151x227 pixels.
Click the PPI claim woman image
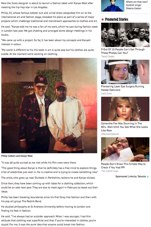pyautogui.click(x=125, y=149)
